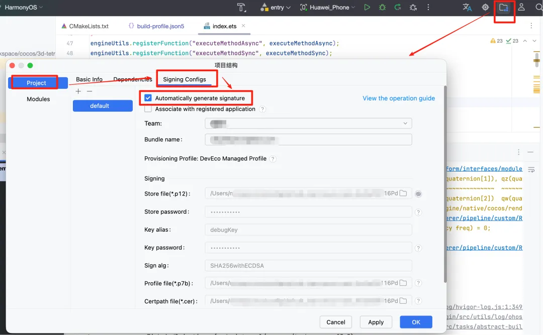Start debugging with the green bug icon
The image size is (543, 335).
(382, 8)
